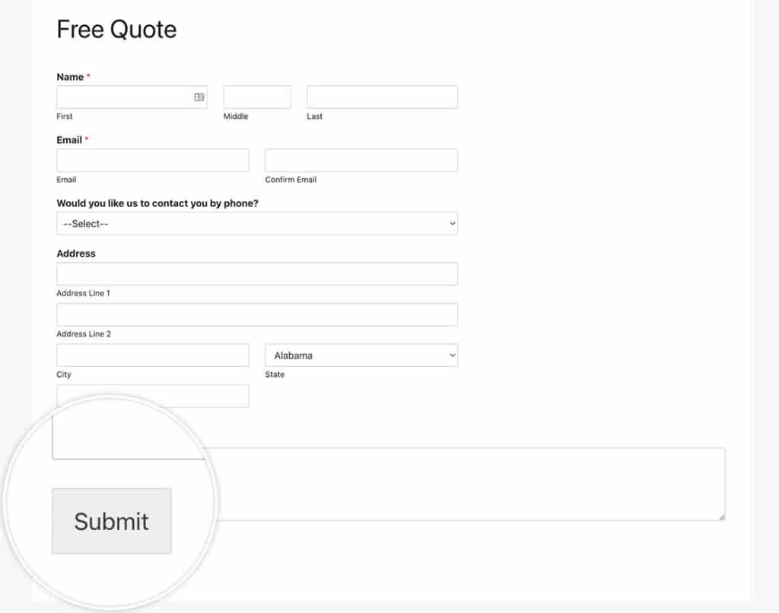Click inside the large message textarea
Image resolution: width=779 pixels, height=613 pixels.
pyautogui.click(x=467, y=484)
